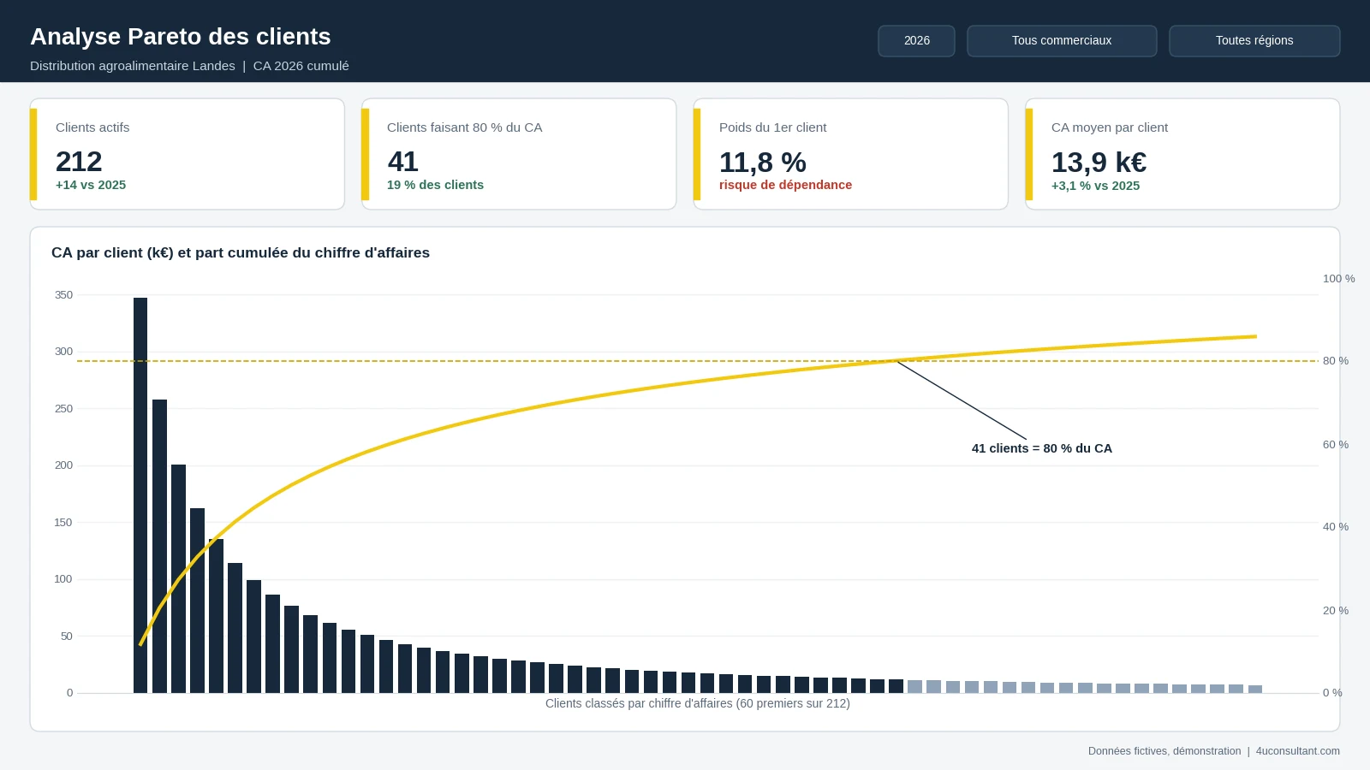Click the '4uconsultant.com' footer text

[x=1298, y=751]
